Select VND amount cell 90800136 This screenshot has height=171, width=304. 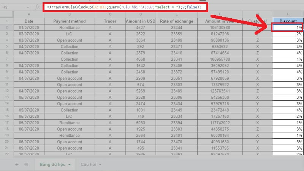tap(220, 40)
